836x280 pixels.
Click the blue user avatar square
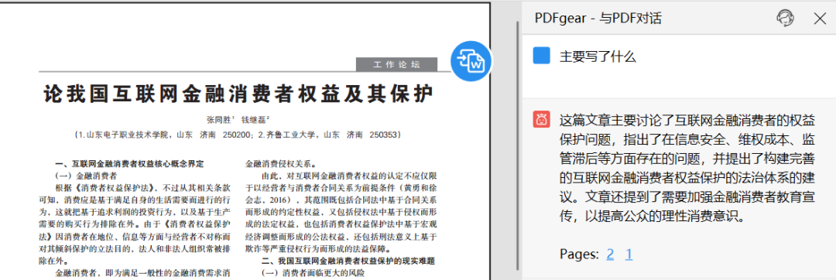[541, 56]
